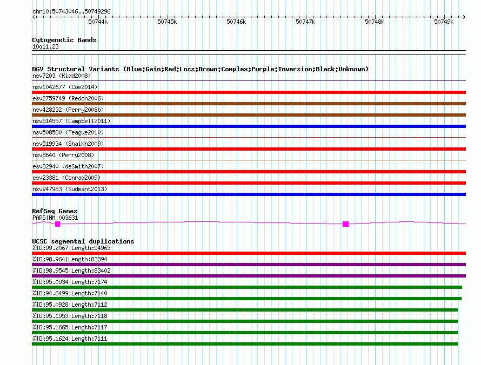Select the %ID:95.1953|Length:7118 label
Image resolution: width=481 pixels, height=365 pixels.
(70, 316)
